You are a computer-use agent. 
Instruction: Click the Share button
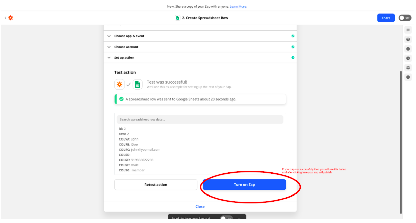click(x=386, y=18)
